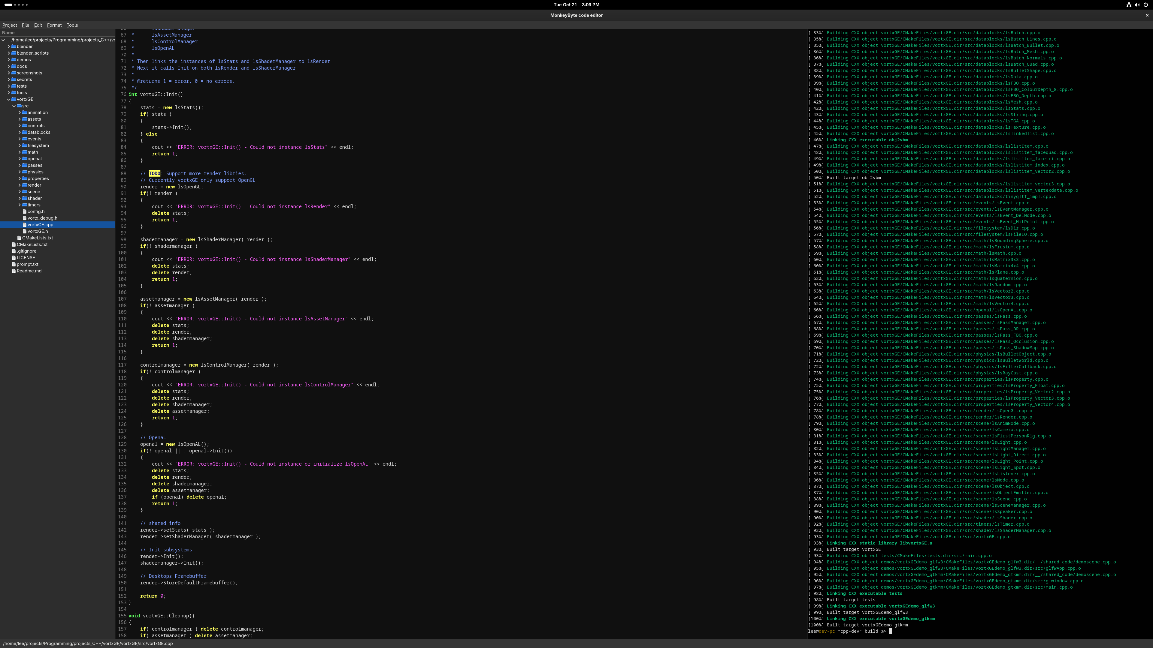The image size is (1153, 648).
Task: Click the terminal prompt after cpp-dev build
Action: click(x=890, y=631)
